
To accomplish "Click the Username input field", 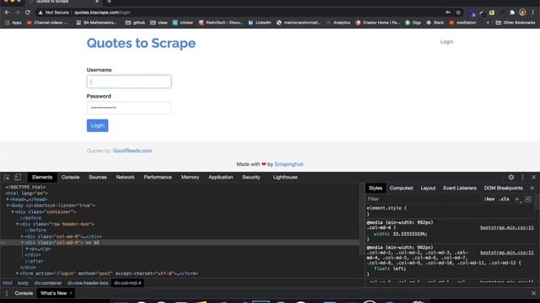I will pyautogui.click(x=129, y=82).
